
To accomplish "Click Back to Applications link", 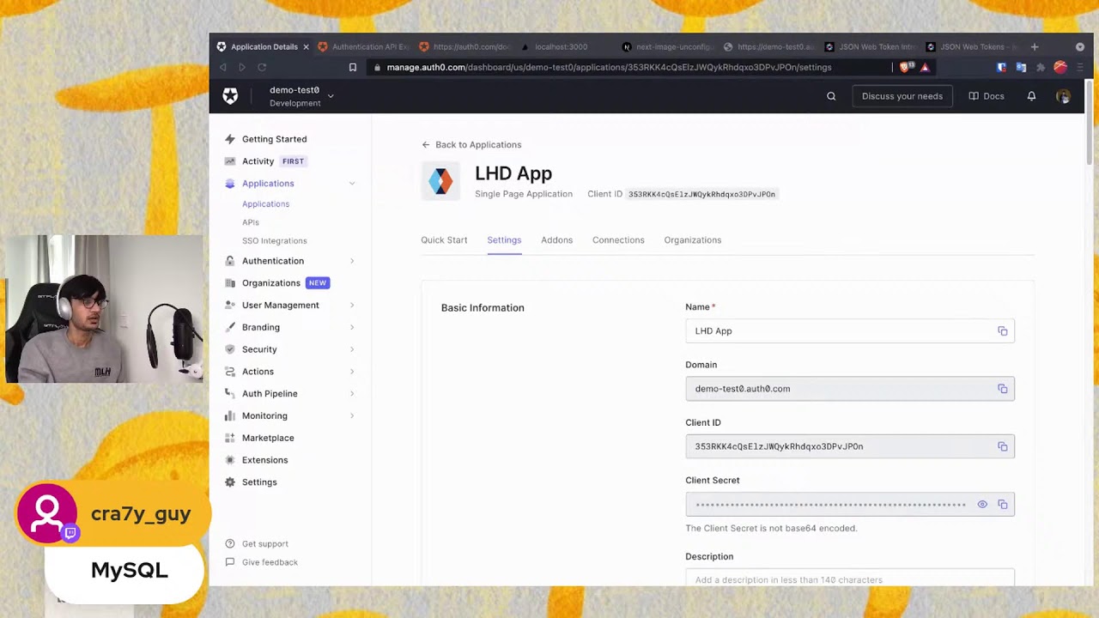I will point(471,145).
